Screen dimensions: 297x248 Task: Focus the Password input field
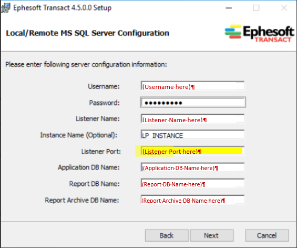193,103
